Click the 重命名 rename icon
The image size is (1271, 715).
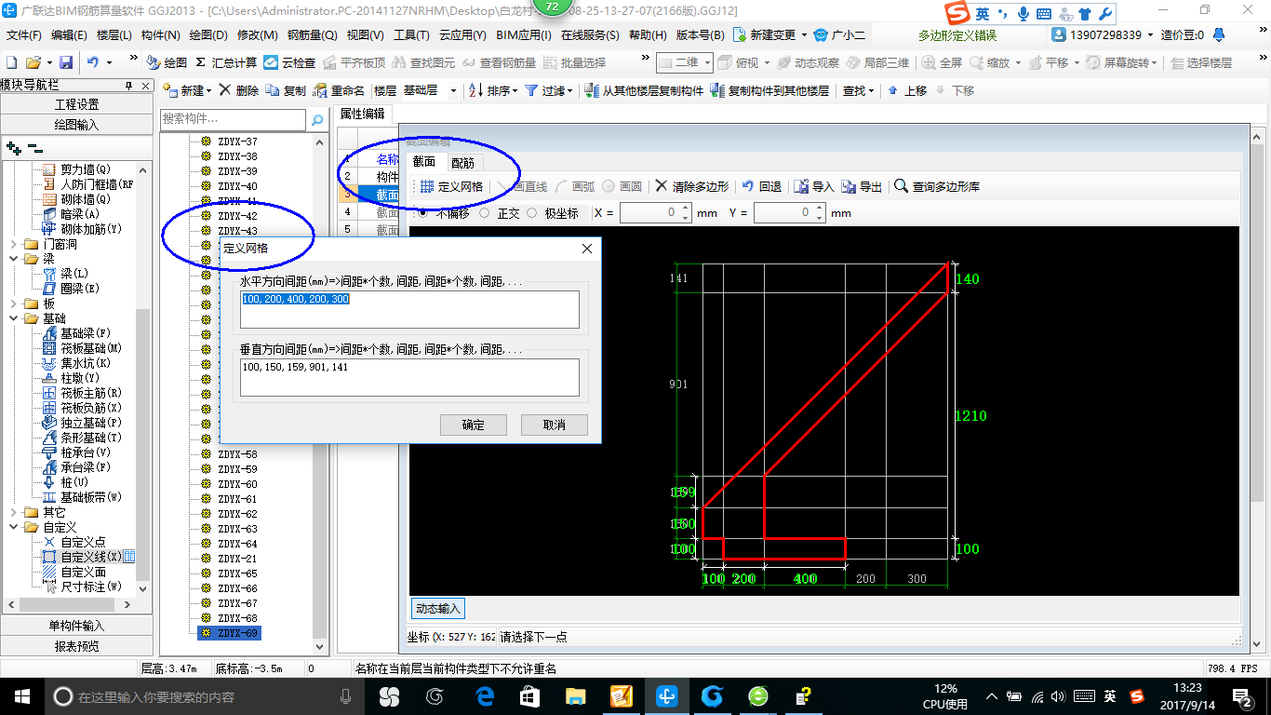click(x=339, y=90)
